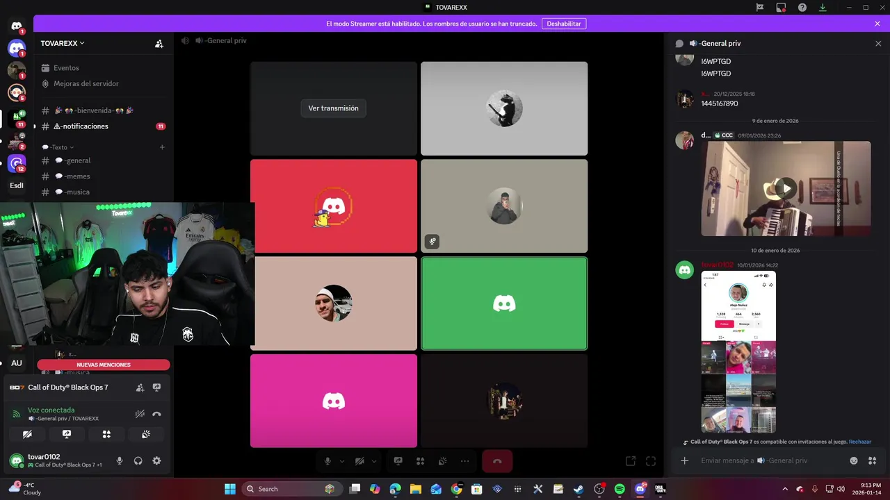Enter full screen for the call

(x=651, y=460)
